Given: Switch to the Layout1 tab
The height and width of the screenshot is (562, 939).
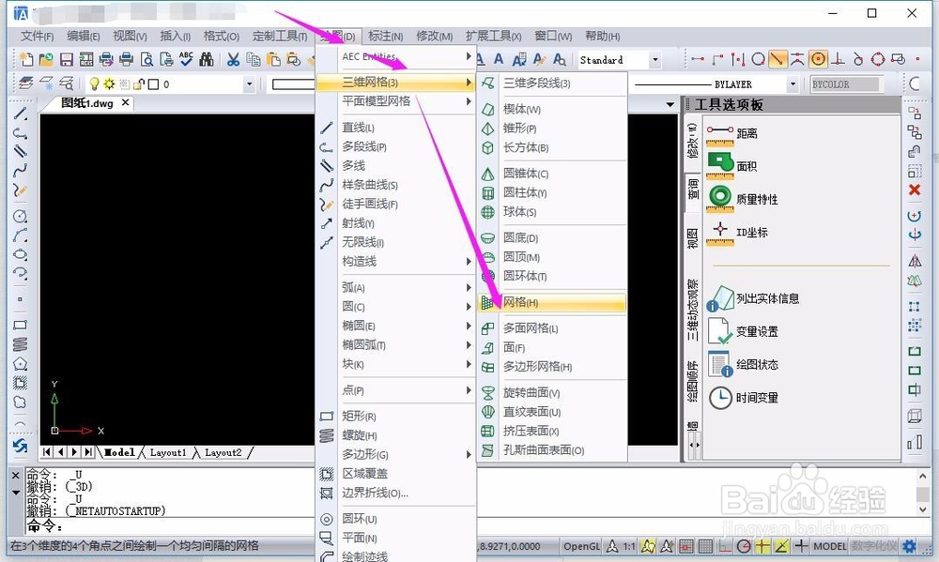Looking at the screenshot, I should coord(169,451).
